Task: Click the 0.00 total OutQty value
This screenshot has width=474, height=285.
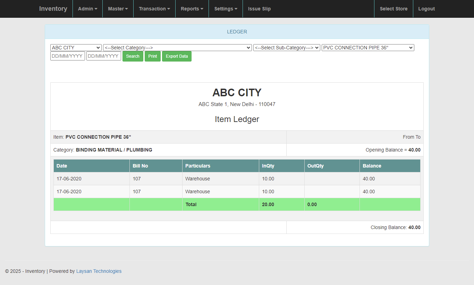Action: [312, 204]
